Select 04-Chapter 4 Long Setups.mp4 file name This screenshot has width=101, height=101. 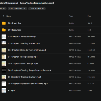[23, 57]
